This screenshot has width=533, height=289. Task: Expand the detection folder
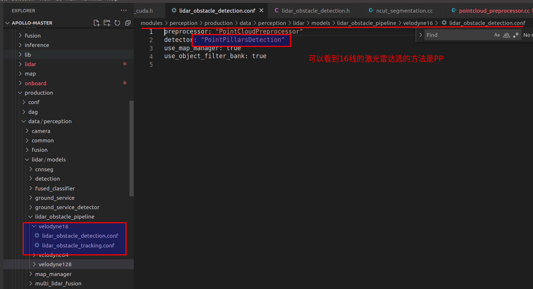click(x=69, y=179)
